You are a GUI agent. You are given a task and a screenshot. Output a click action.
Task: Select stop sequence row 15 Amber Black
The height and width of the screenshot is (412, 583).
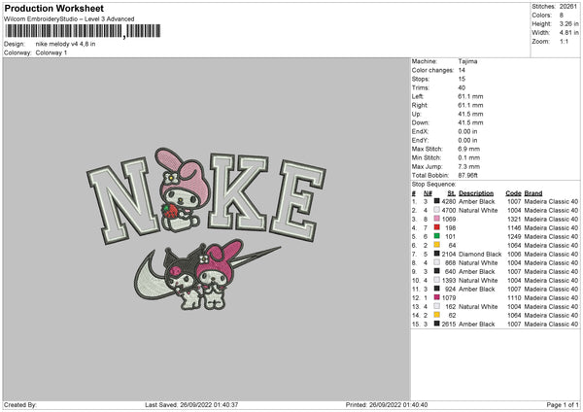click(x=495, y=324)
